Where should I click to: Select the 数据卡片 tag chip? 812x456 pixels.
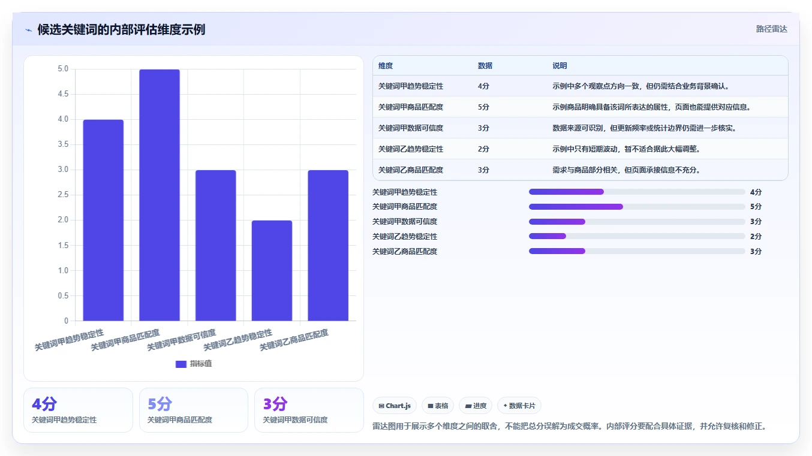click(519, 406)
